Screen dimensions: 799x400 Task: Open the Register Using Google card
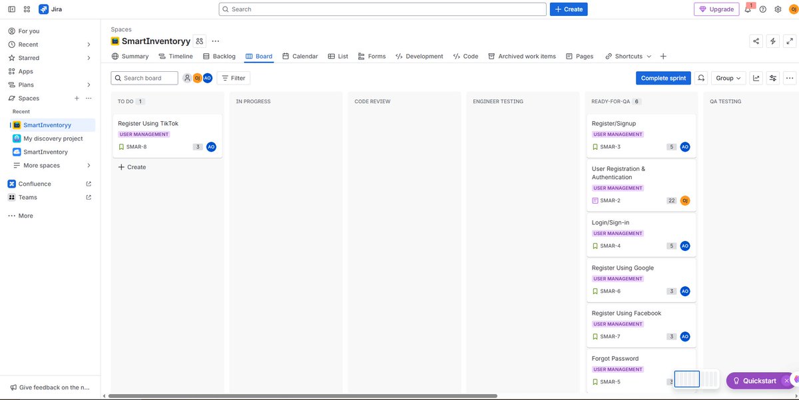(642, 280)
